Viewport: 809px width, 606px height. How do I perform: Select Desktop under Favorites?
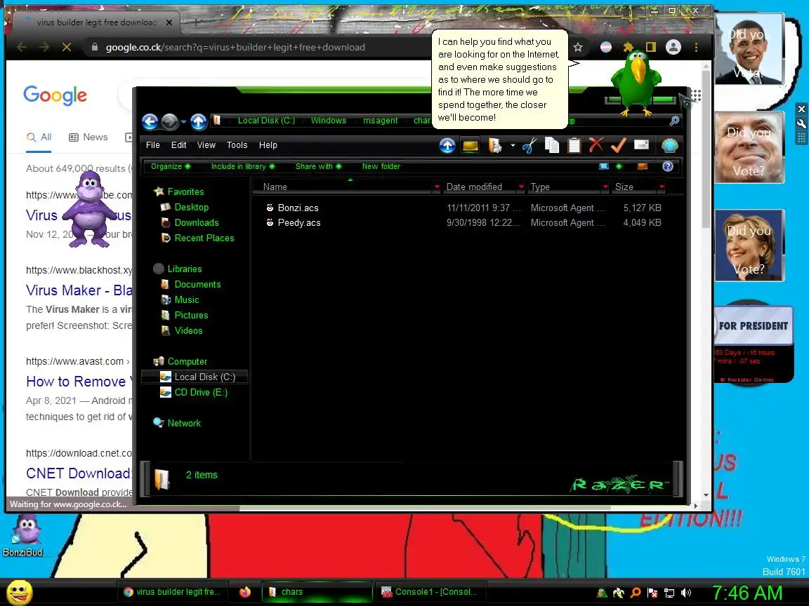(192, 207)
